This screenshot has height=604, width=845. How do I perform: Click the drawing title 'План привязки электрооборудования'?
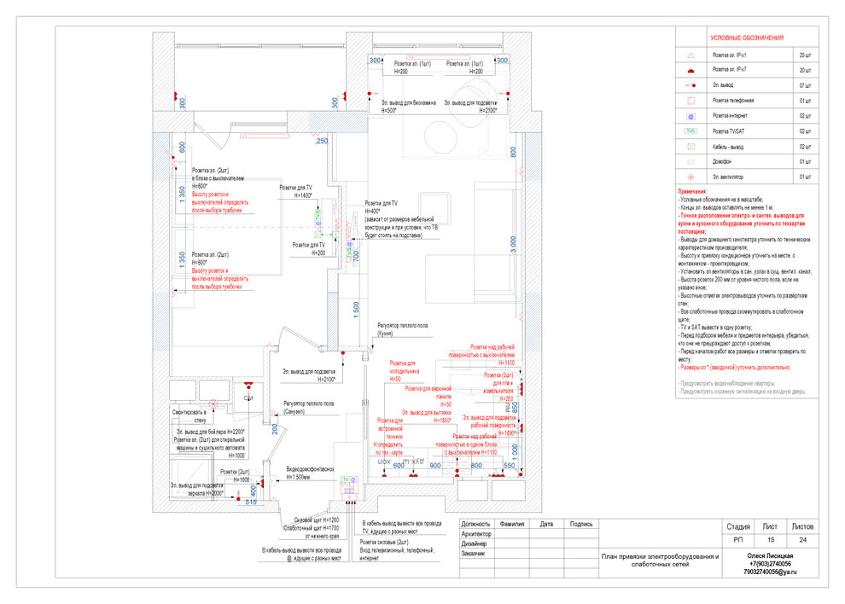pos(660,560)
